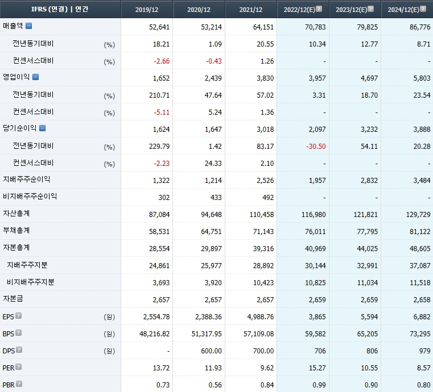Show the PBR help tooltip icon
The width and height of the screenshot is (433, 392).
click(x=19, y=383)
